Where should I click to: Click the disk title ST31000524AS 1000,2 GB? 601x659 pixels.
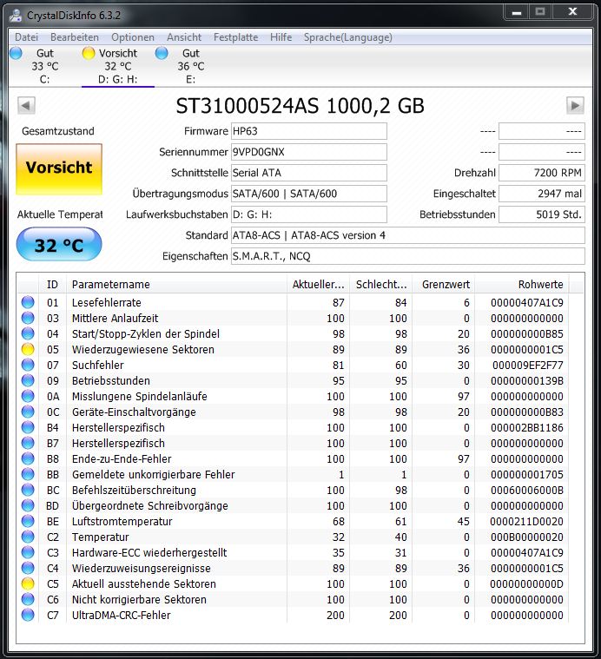pos(300,106)
